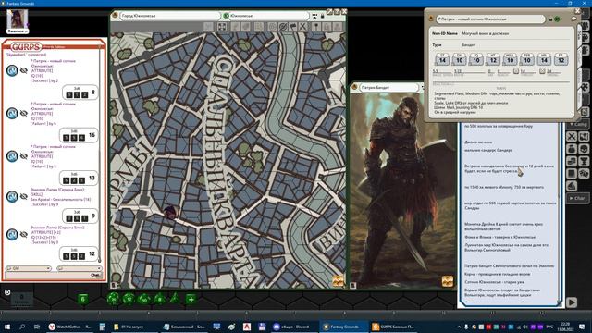Click the d6 die below the chat
592x333 pixels.
click(83, 300)
